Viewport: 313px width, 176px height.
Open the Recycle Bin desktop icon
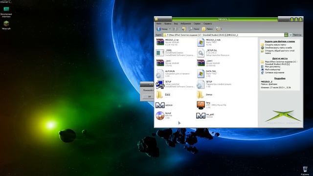coord(305,171)
